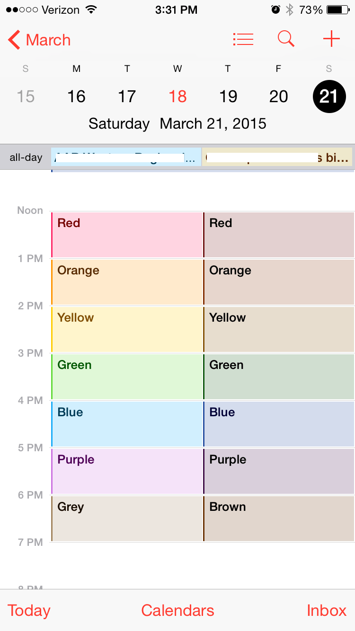Tap the Wi-Fi signal icon

pos(91,10)
